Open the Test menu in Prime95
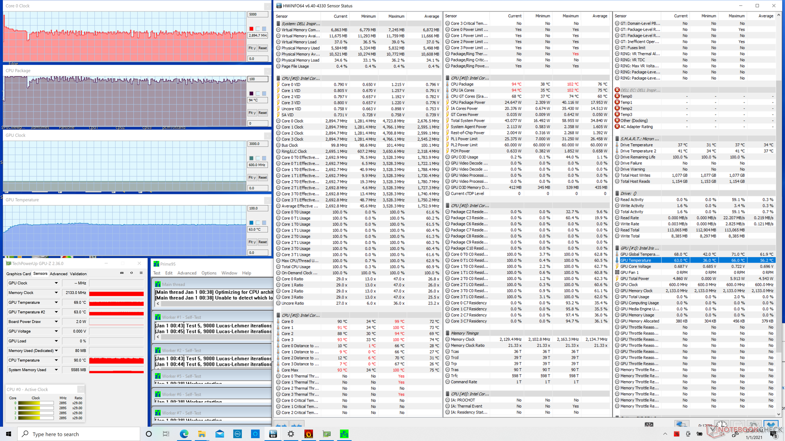Viewport: 785px width, 441px height. pos(157,273)
